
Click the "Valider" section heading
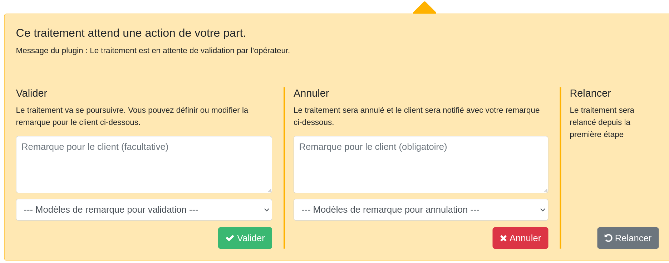[x=31, y=93]
